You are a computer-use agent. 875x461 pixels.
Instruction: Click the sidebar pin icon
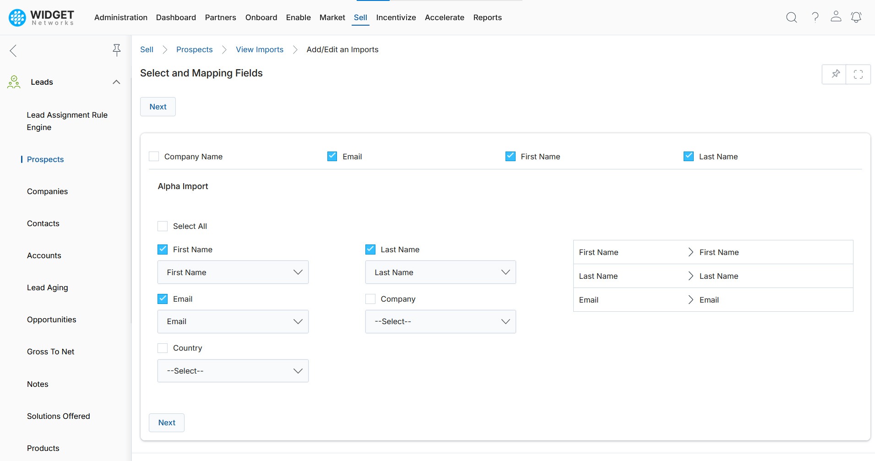[x=117, y=50]
